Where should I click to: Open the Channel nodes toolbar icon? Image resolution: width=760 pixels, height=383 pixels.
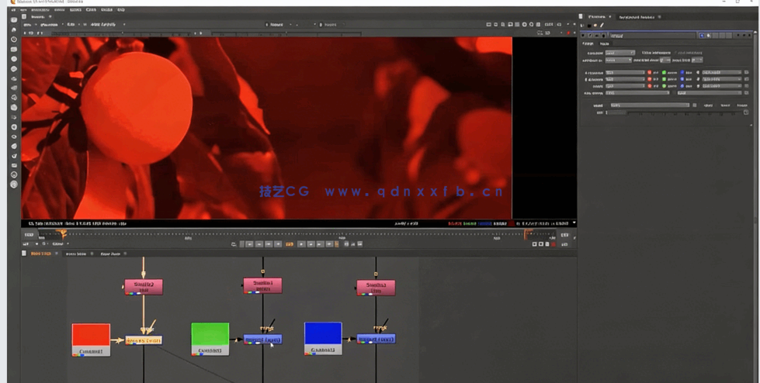(14, 50)
